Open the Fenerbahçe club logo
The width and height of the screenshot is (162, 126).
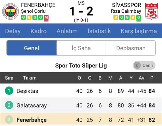[11, 11]
